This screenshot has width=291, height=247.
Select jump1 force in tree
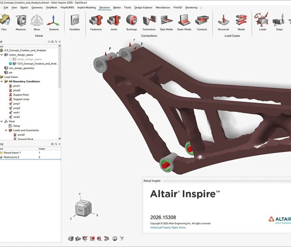[17, 104]
